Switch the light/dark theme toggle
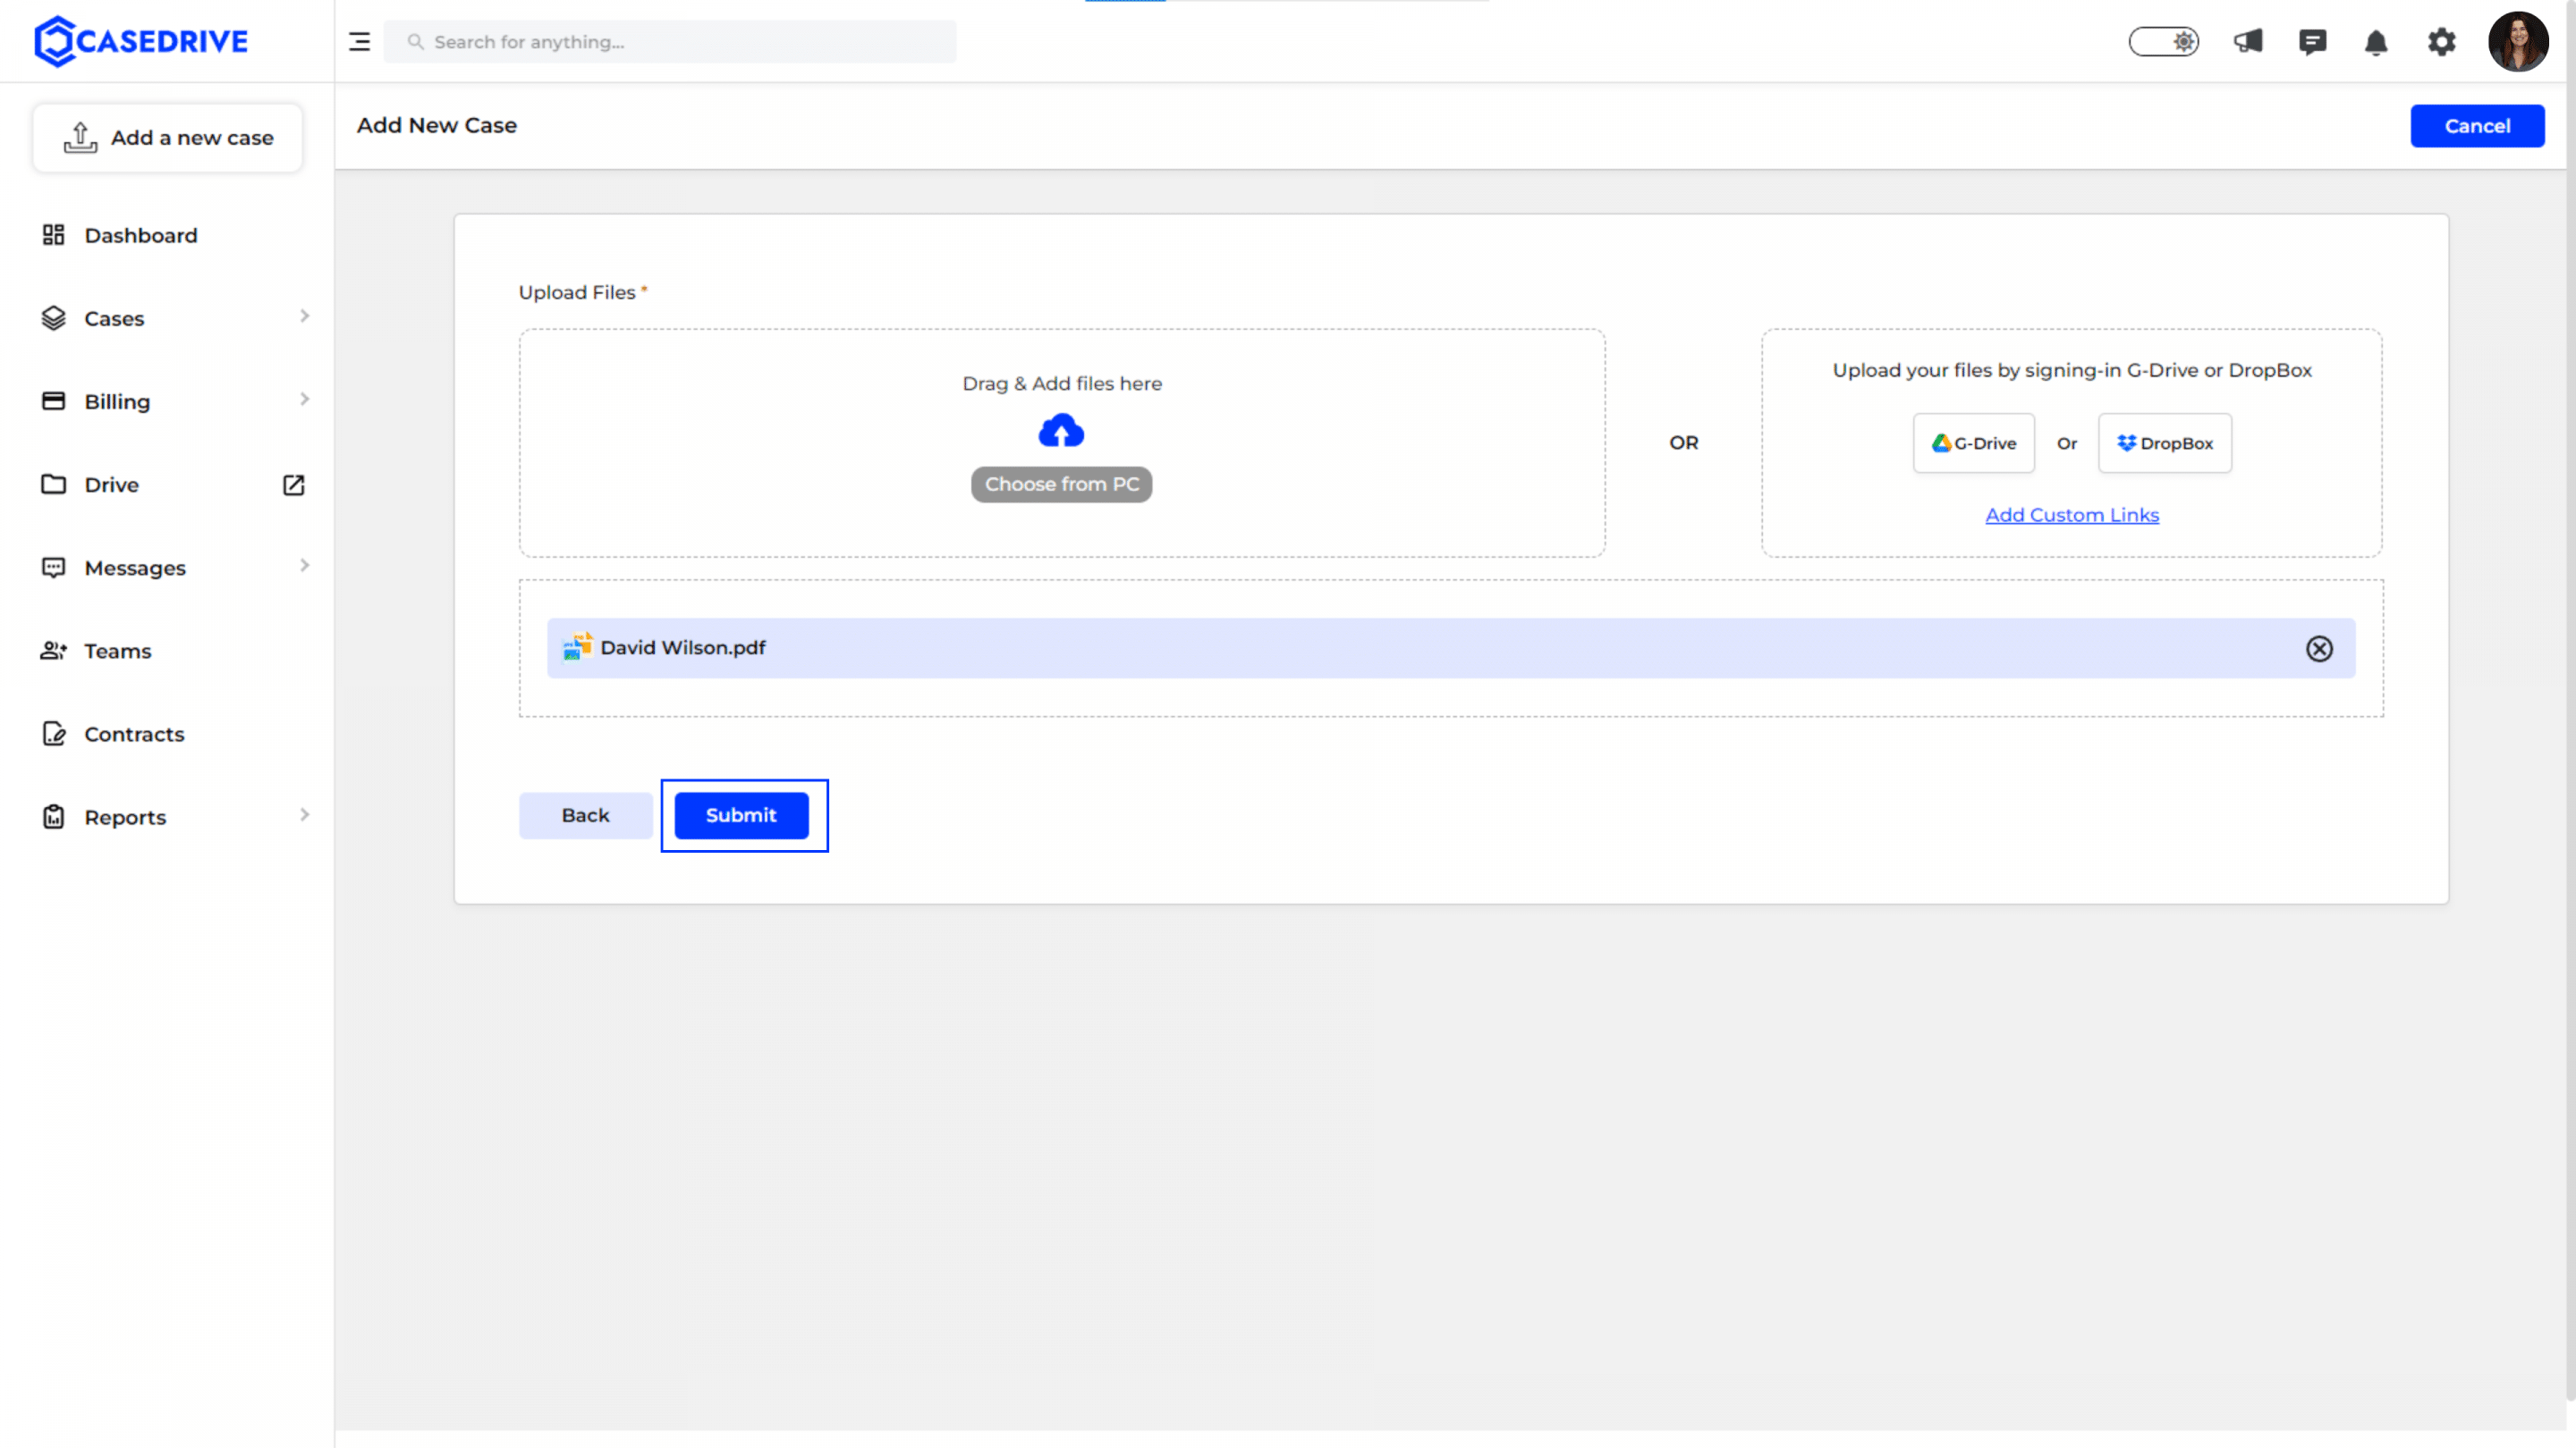2576x1448 pixels. click(x=2163, y=42)
